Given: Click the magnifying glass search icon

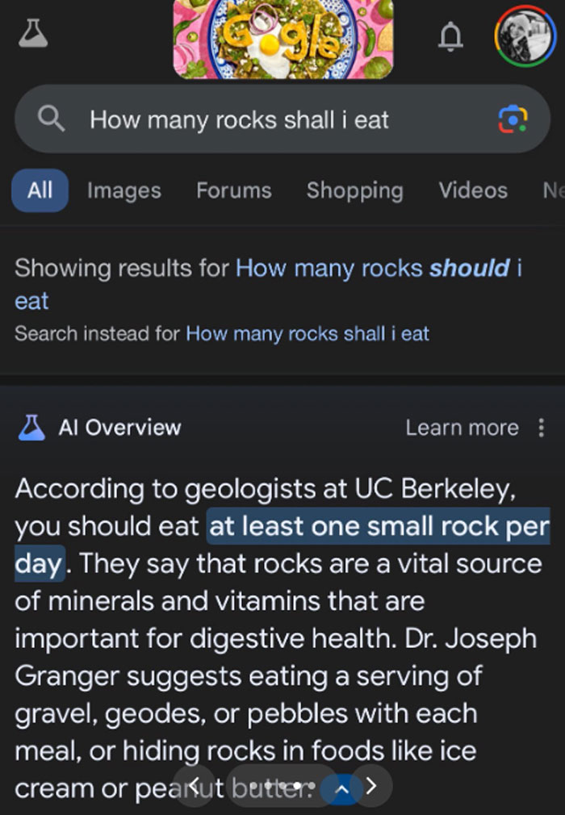Looking at the screenshot, I should pos(50,118).
